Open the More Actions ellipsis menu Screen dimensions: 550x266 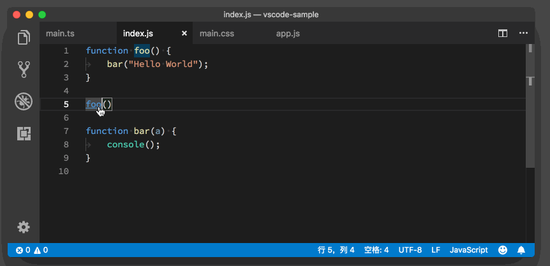pyautogui.click(x=523, y=33)
